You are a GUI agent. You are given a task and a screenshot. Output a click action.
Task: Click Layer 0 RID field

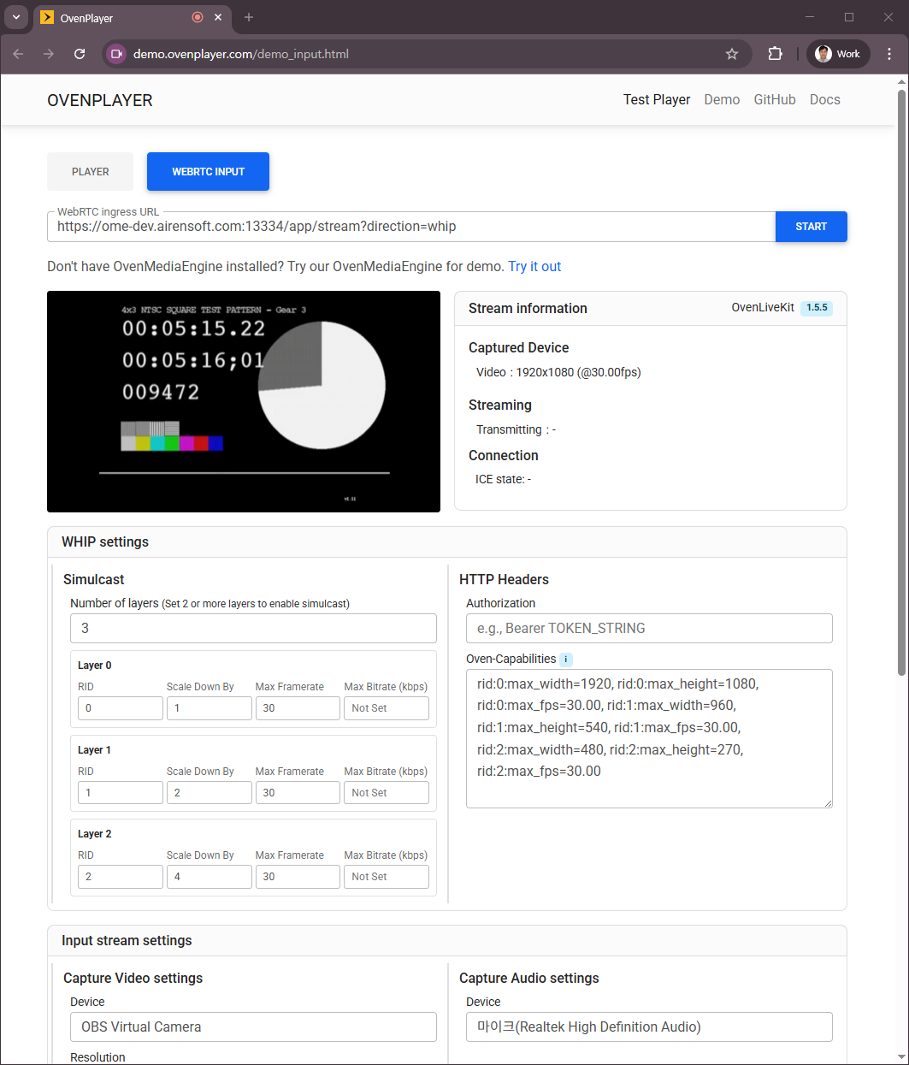pos(121,708)
